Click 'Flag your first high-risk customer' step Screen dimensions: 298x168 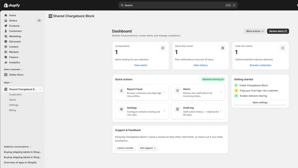click(259, 91)
